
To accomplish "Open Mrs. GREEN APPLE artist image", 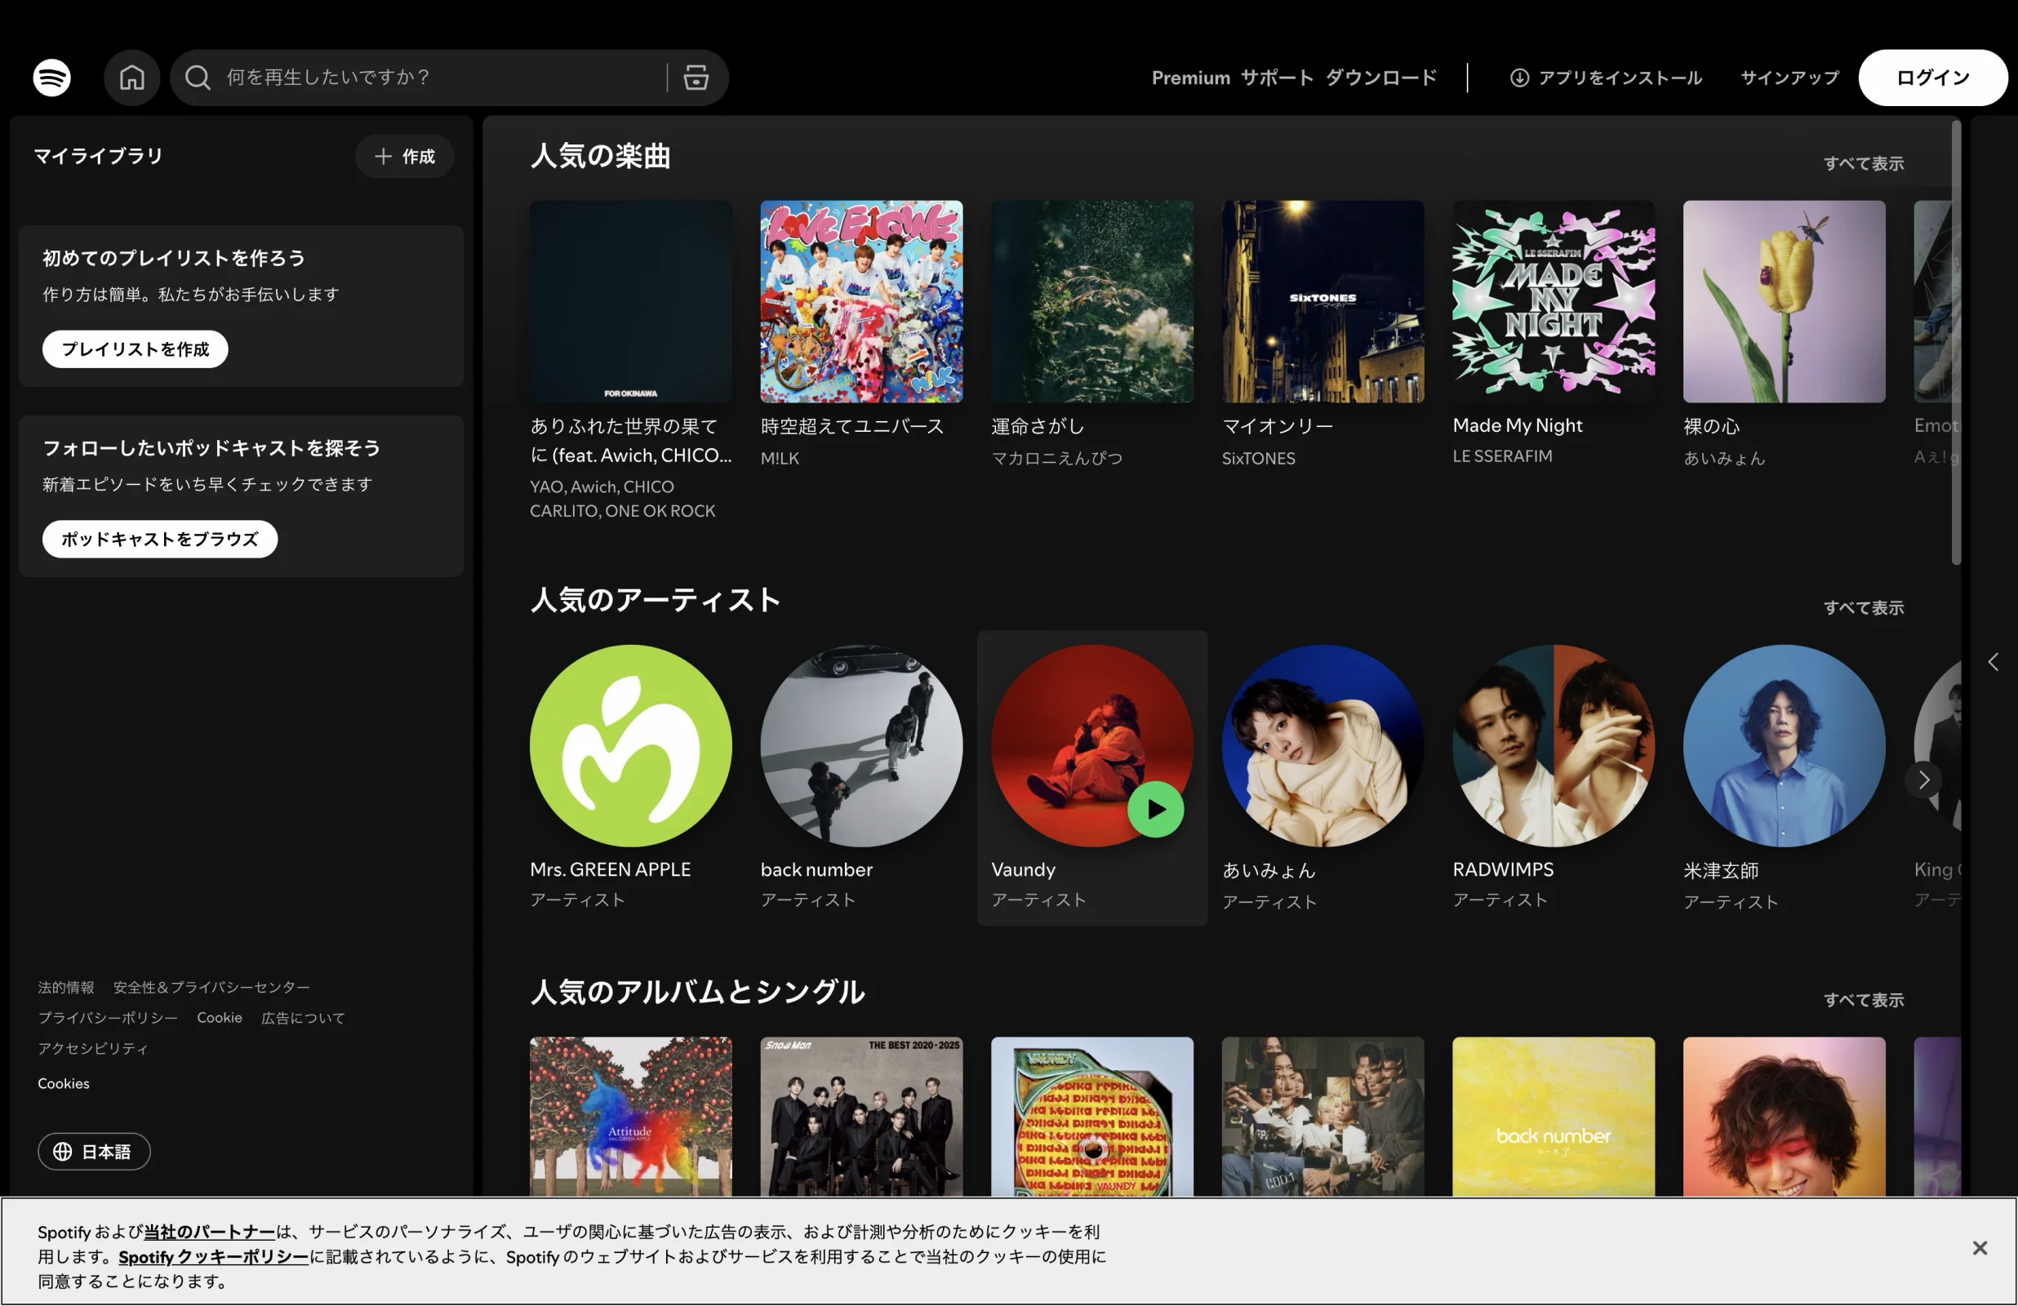I will (631, 745).
